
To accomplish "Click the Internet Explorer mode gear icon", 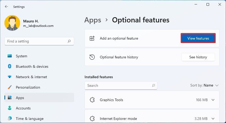I will pyautogui.click(x=92, y=119).
